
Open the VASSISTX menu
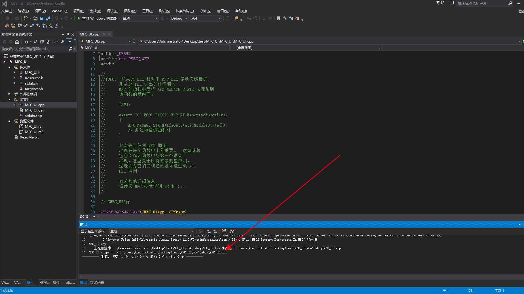tap(60, 11)
